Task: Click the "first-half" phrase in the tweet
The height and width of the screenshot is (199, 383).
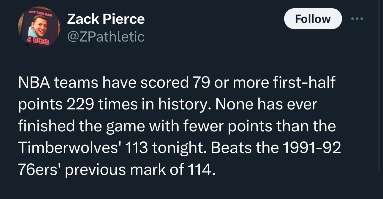Action: click(x=301, y=82)
